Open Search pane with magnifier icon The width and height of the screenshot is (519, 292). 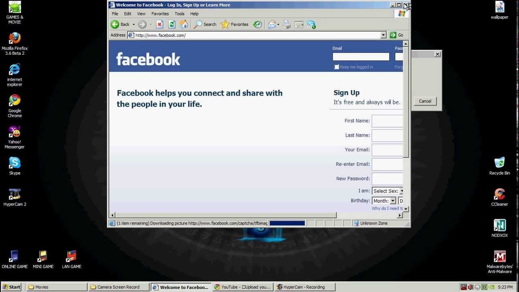coord(205,24)
